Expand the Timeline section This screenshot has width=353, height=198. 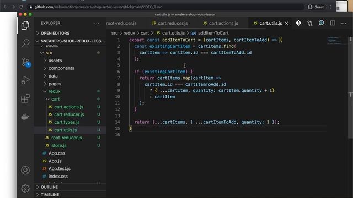(x=70, y=194)
